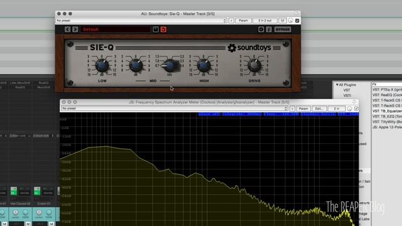This screenshot has height=226, width=402.
Task: Select VST: TB_Equalizer in the plugin list
Action: point(387,111)
